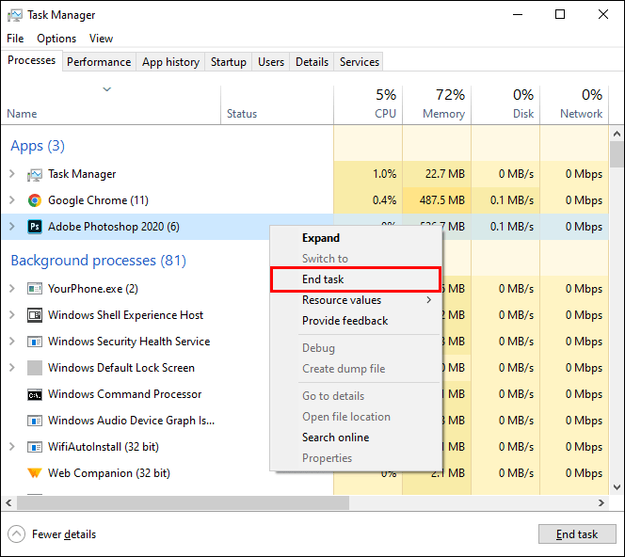Click the WifiAutoInstall process icon

(x=35, y=447)
